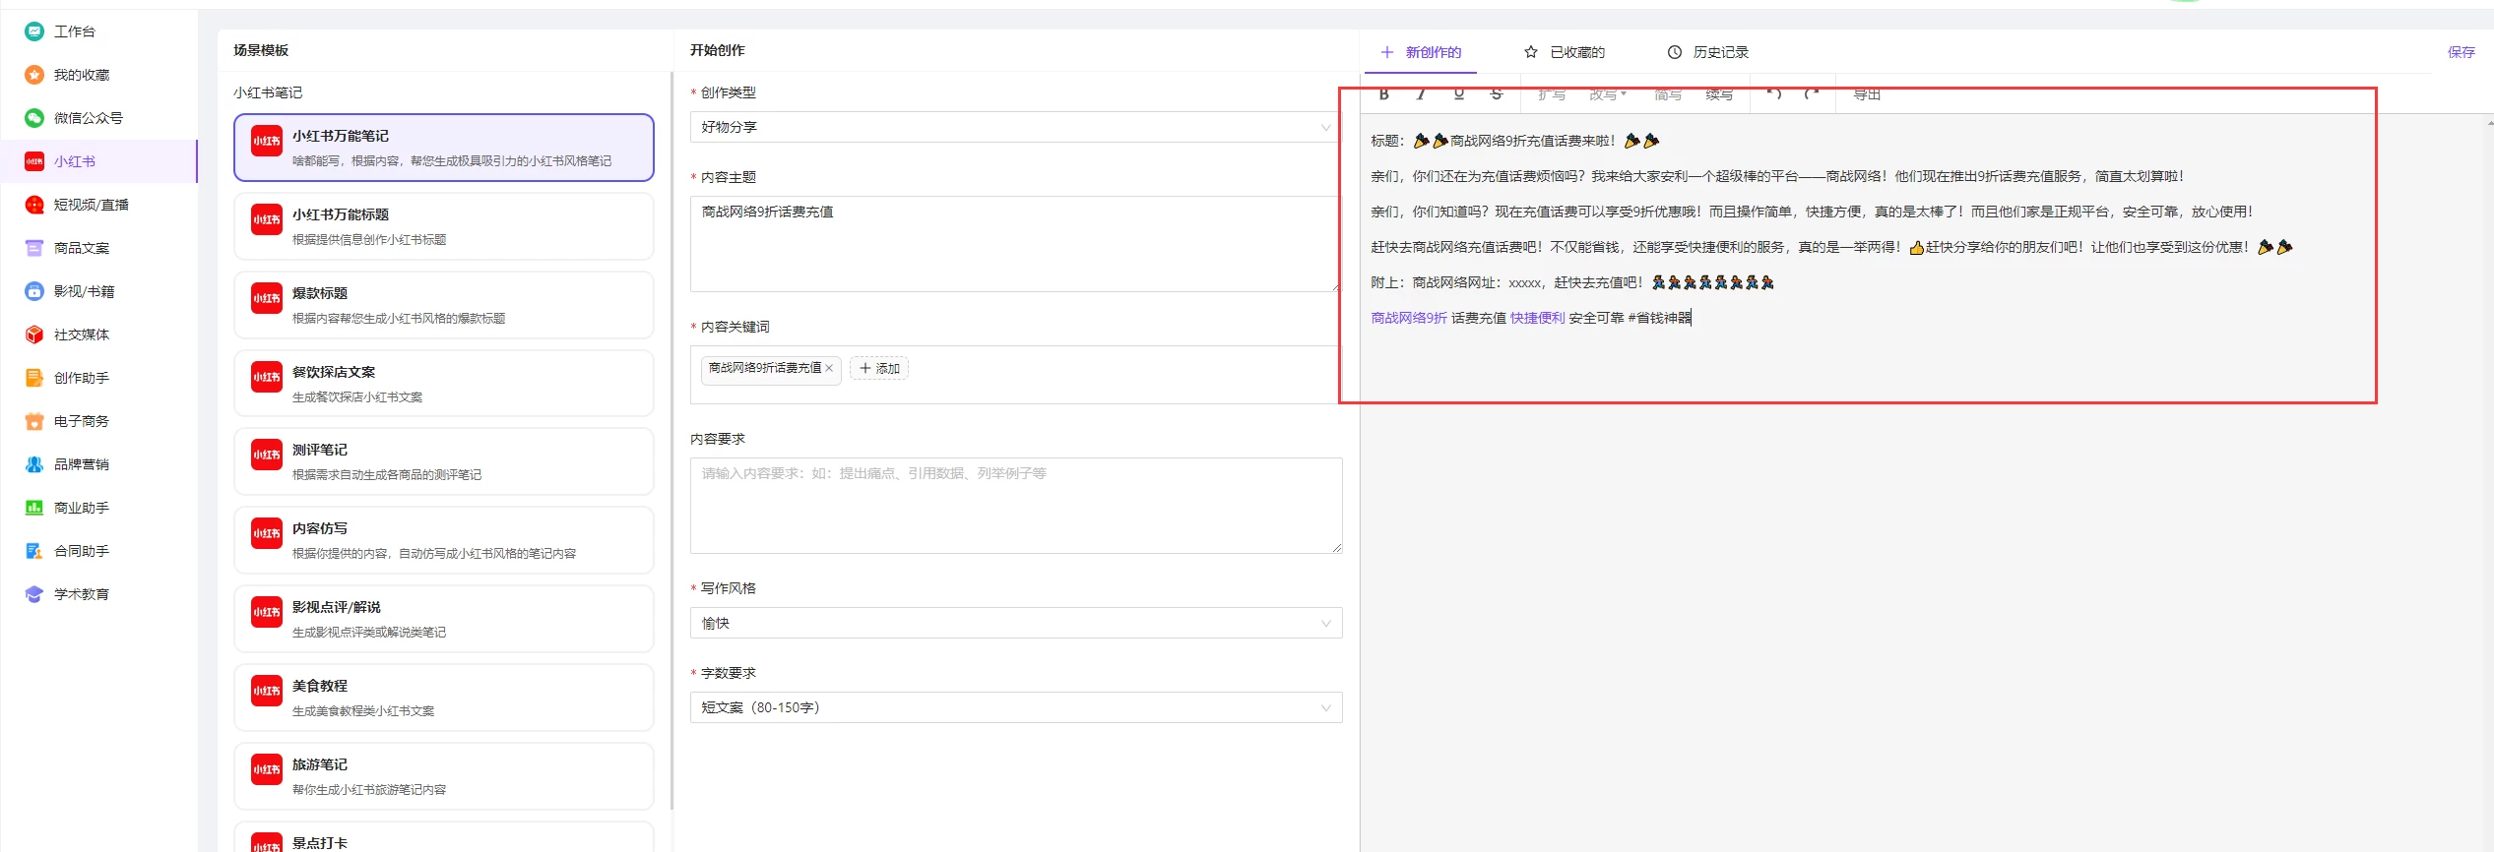The height and width of the screenshot is (852, 2494).
Task: Toggle underline formatting in editor toolbar
Action: tap(1459, 94)
